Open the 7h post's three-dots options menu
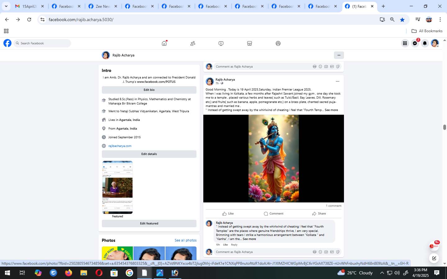The height and width of the screenshot is (279, 447). pos(337,82)
